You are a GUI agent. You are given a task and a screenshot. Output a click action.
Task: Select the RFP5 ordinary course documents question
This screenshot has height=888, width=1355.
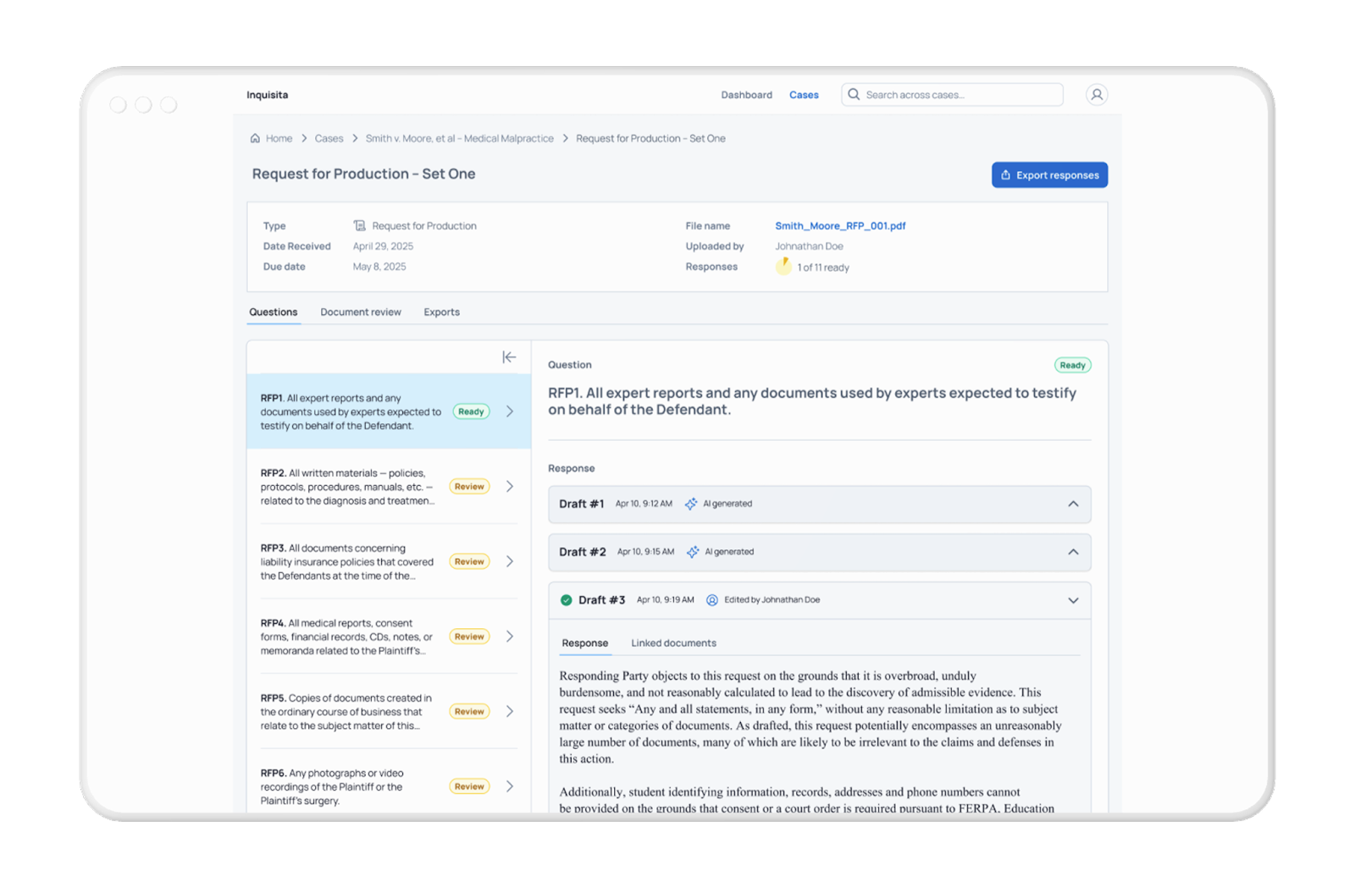tap(389, 712)
